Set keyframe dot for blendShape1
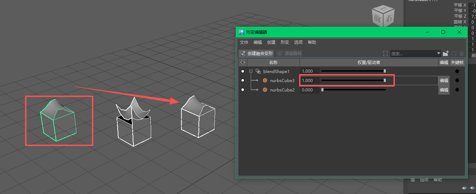The height and width of the screenshot is (194, 476). 457,71
